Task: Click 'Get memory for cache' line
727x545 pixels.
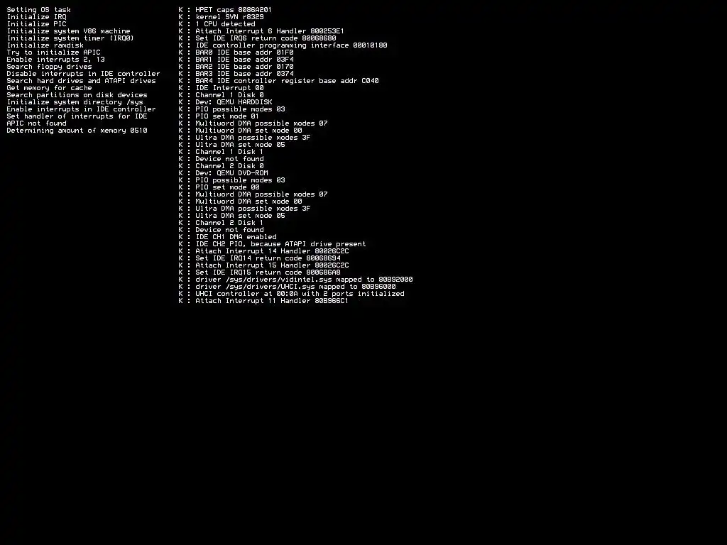Action: point(49,88)
